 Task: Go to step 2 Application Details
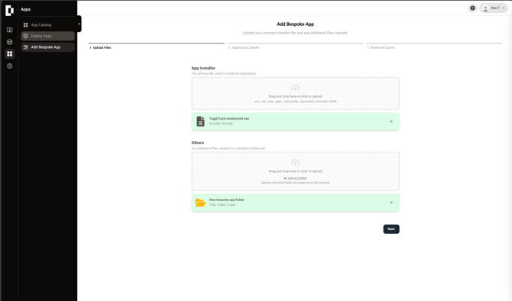point(295,46)
